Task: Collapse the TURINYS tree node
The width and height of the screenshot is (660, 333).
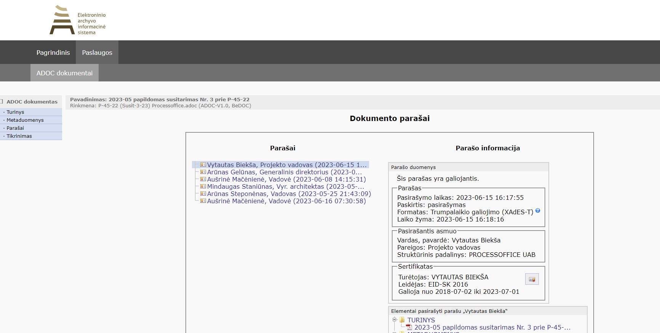Action: tap(395, 320)
